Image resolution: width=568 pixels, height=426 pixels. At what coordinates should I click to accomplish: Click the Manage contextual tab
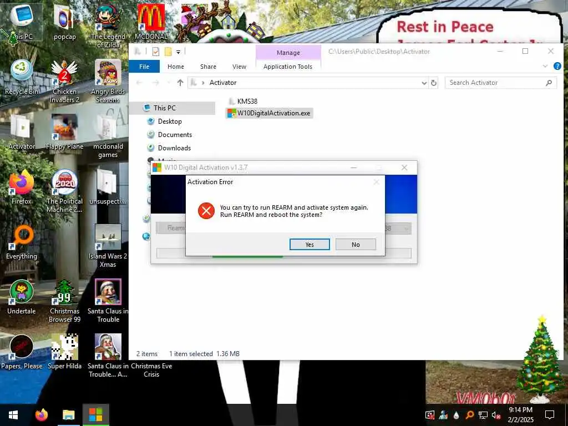[x=288, y=53]
